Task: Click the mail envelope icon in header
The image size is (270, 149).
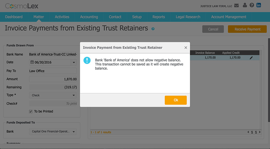Action: 236,5
